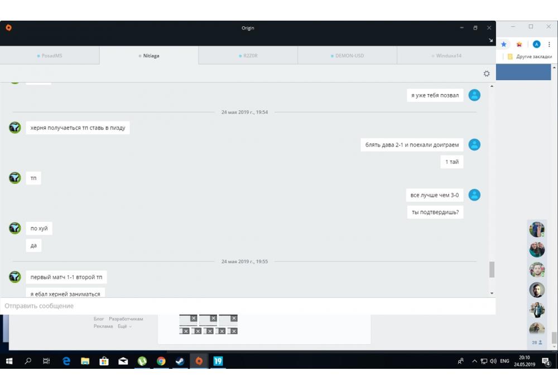This screenshot has width=558, height=390.
Task: Click friends online counter '28'
Action: pyautogui.click(x=537, y=343)
